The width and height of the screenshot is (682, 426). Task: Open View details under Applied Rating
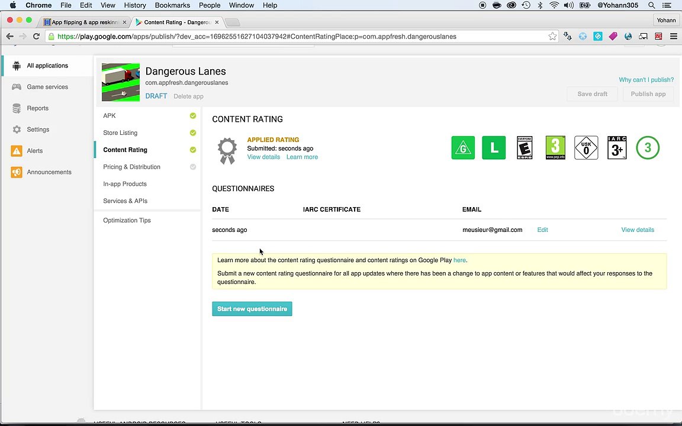coord(263,157)
